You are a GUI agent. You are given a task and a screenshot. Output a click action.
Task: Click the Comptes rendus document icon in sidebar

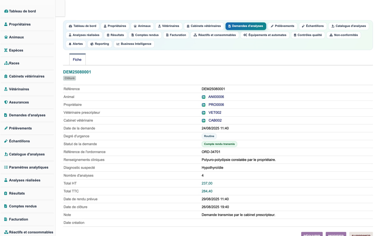point(6,206)
